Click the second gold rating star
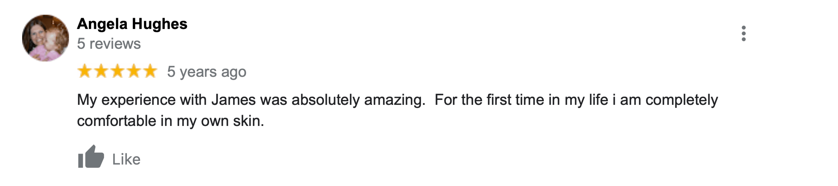 coord(101,71)
